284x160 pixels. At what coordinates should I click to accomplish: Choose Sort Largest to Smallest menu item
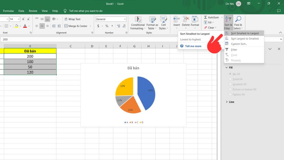(x=245, y=38)
